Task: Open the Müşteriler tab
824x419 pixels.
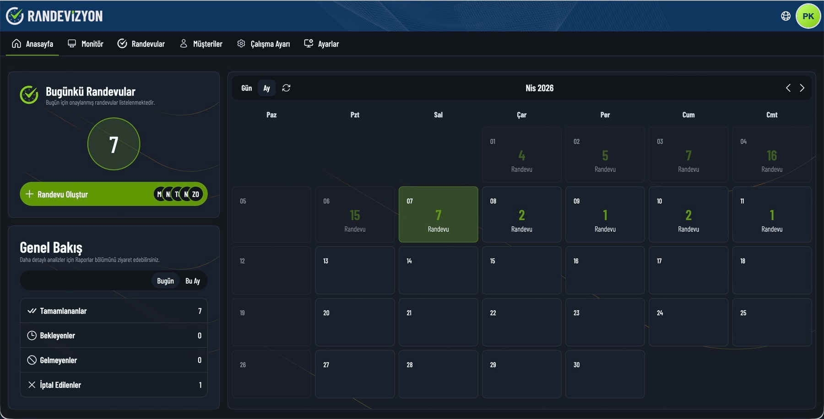Action: click(201, 44)
